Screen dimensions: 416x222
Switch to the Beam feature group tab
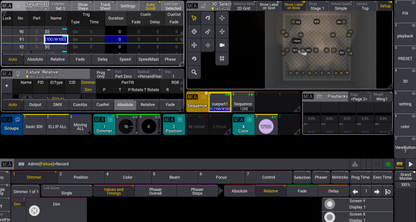tap(174, 177)
